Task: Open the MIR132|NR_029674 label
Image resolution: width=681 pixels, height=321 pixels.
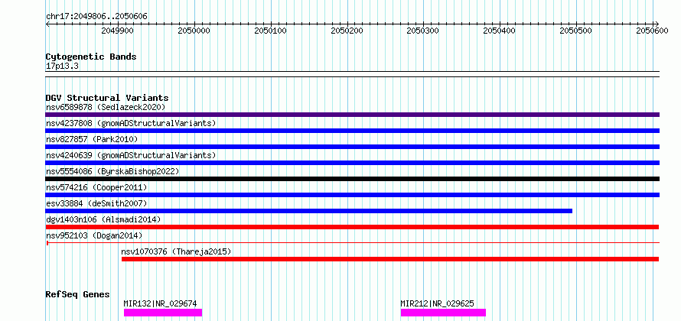Action: pyautogui.click(x=160, y=303)
